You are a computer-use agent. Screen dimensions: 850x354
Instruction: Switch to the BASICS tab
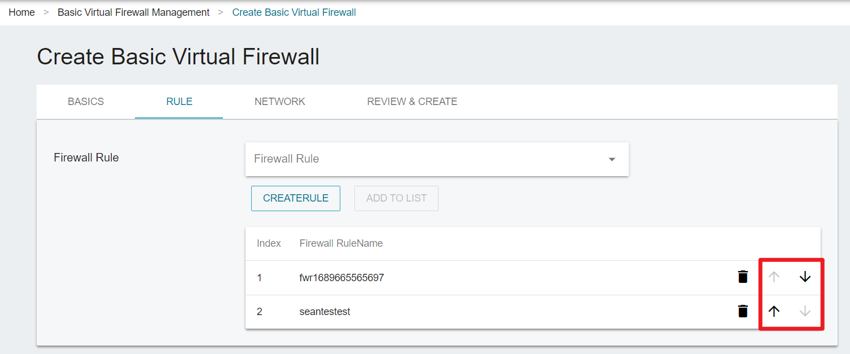point(86,102)
